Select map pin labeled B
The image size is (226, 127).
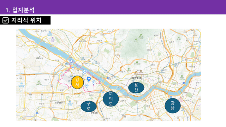tap(87, 86)
